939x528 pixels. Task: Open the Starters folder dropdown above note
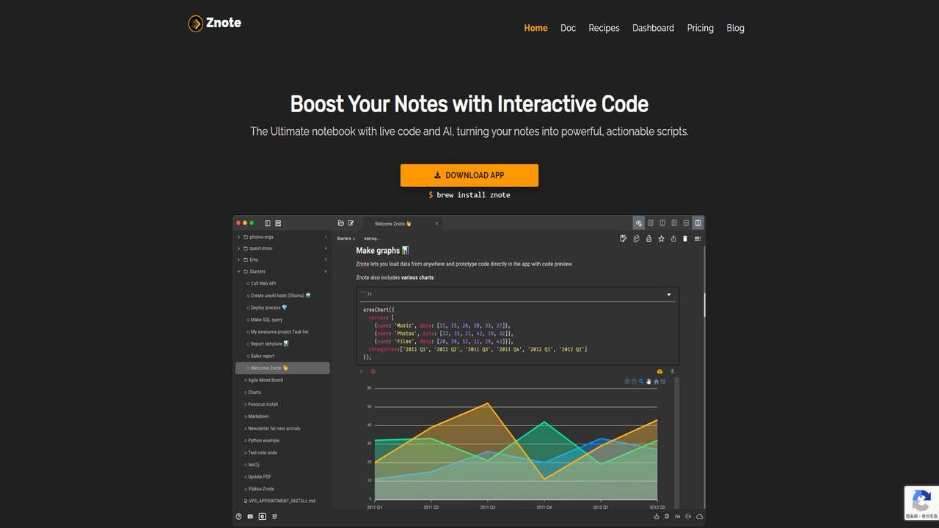click(x=346, y=238)
